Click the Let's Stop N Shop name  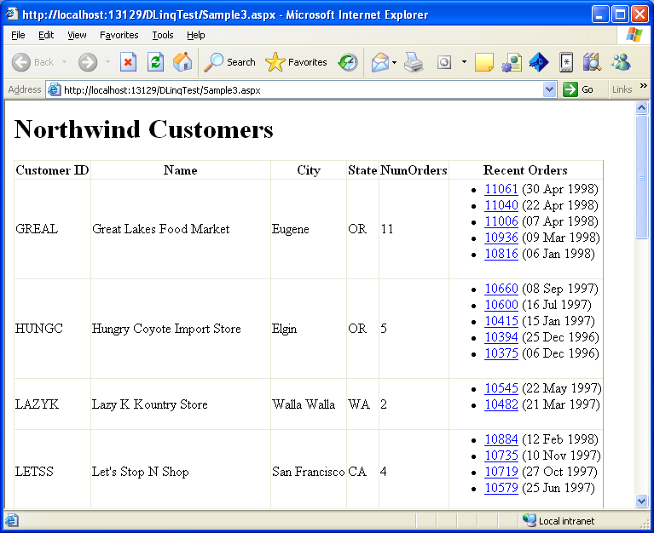click(140, 472)
